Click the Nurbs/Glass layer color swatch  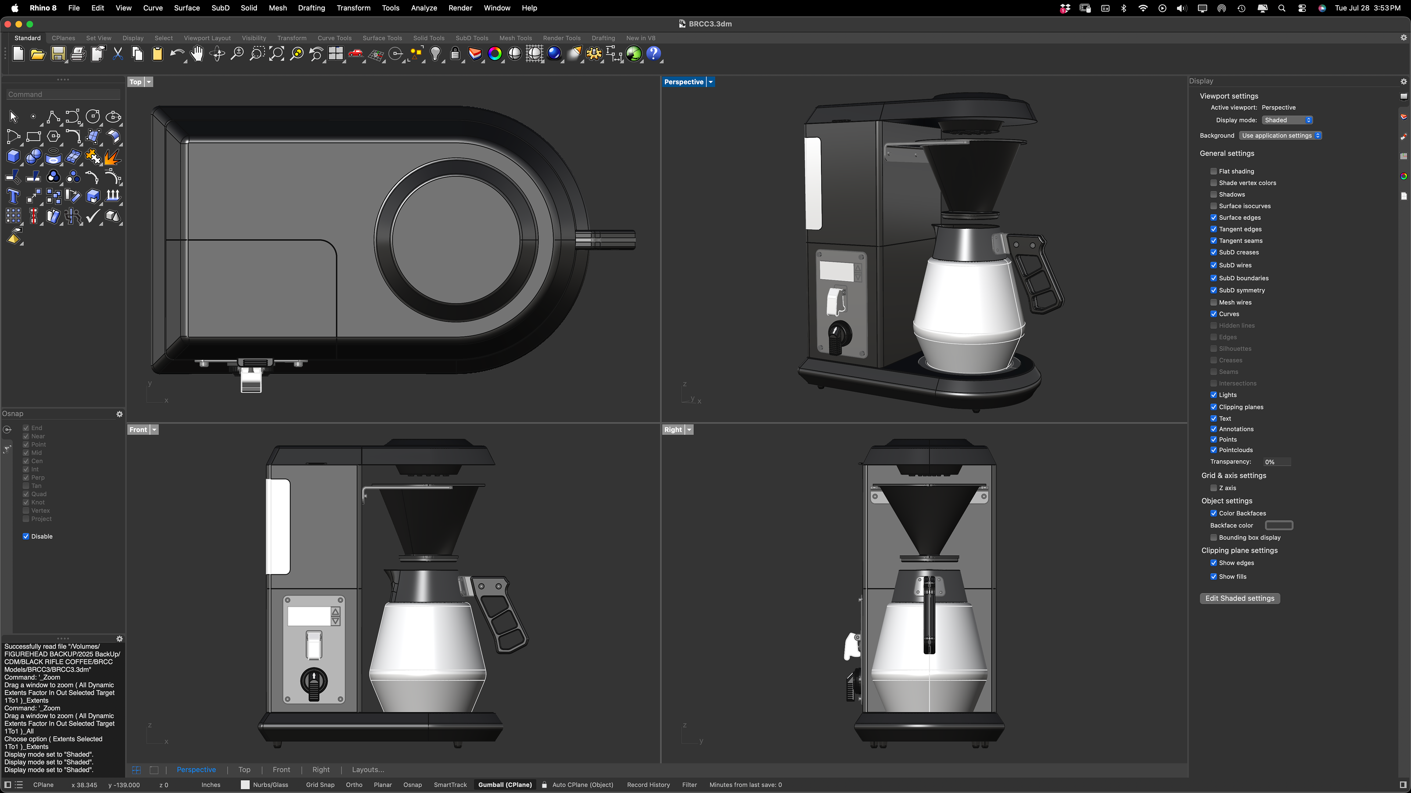[x=245, y=785]
